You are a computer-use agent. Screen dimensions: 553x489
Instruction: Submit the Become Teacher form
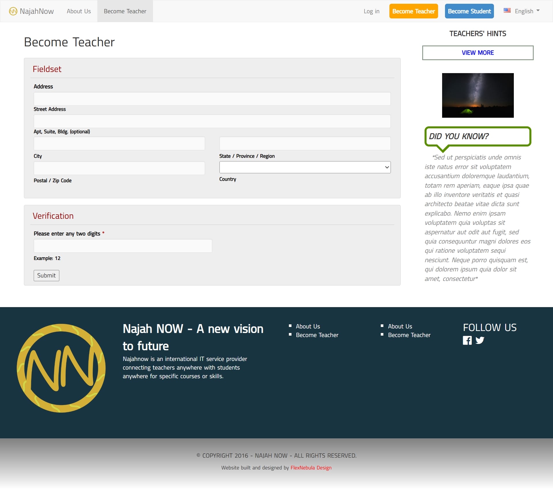click(46, 275)
